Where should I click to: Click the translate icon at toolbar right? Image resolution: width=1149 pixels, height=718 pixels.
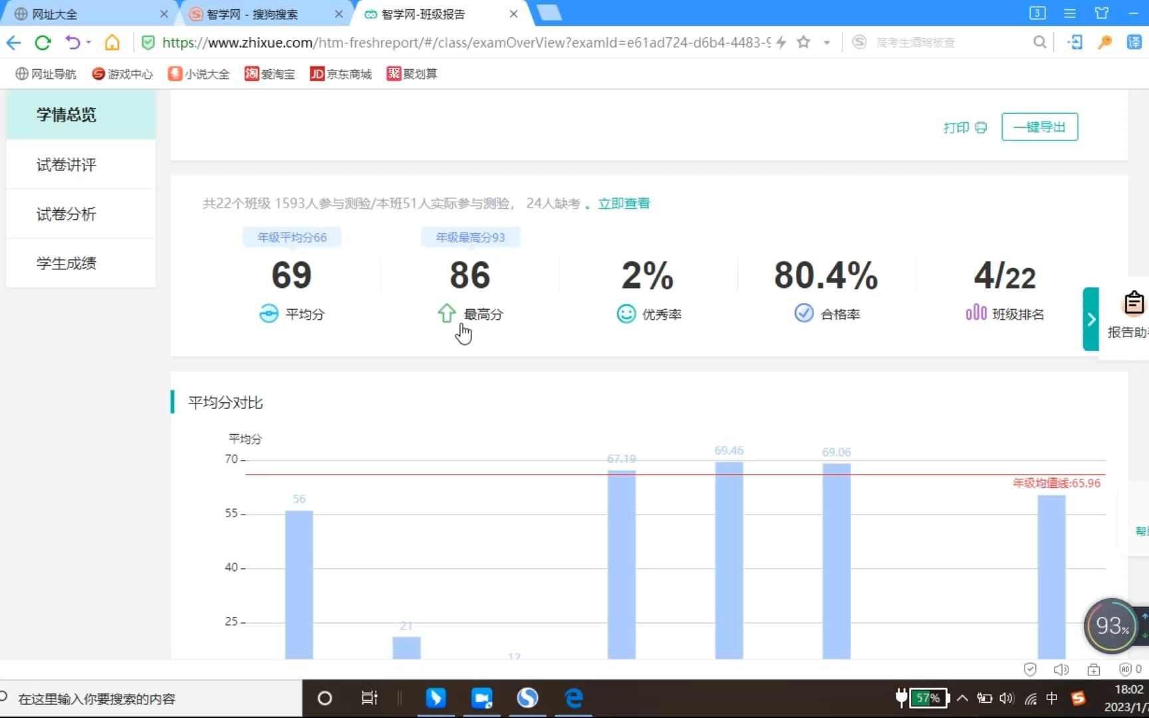tap(1134, 43)
